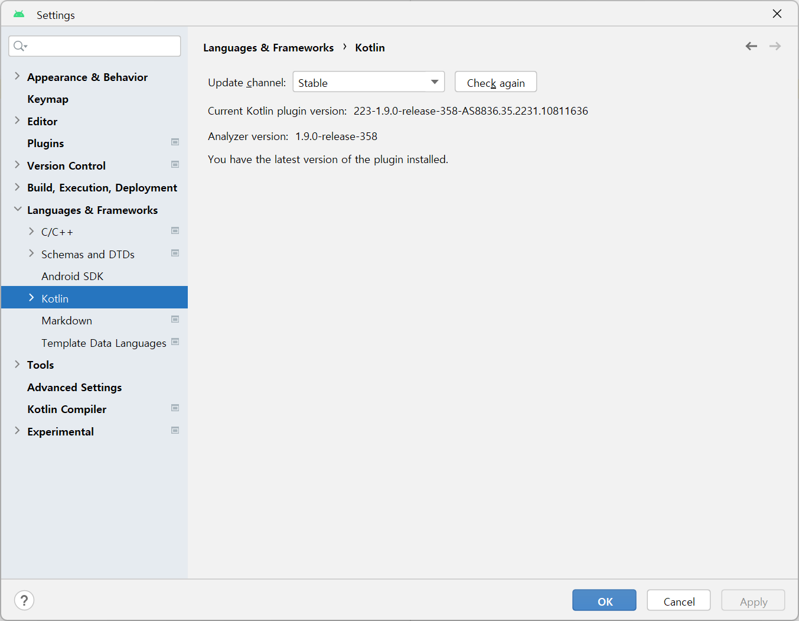Viewport: 799px width, 621px height.
Task: Expand the Editor section
Action: pos(17,121)
